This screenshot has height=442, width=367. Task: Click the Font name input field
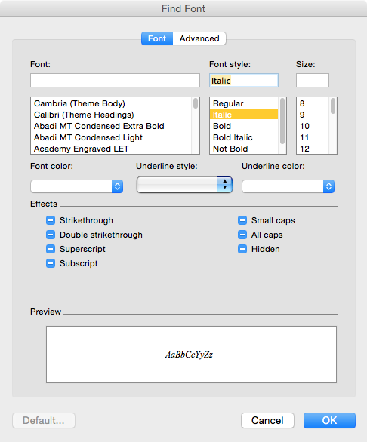116,81
